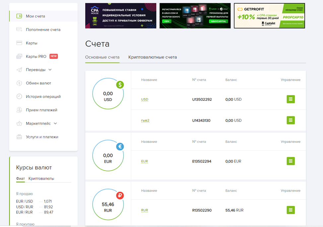Click account number E13502294

point(202,161)
